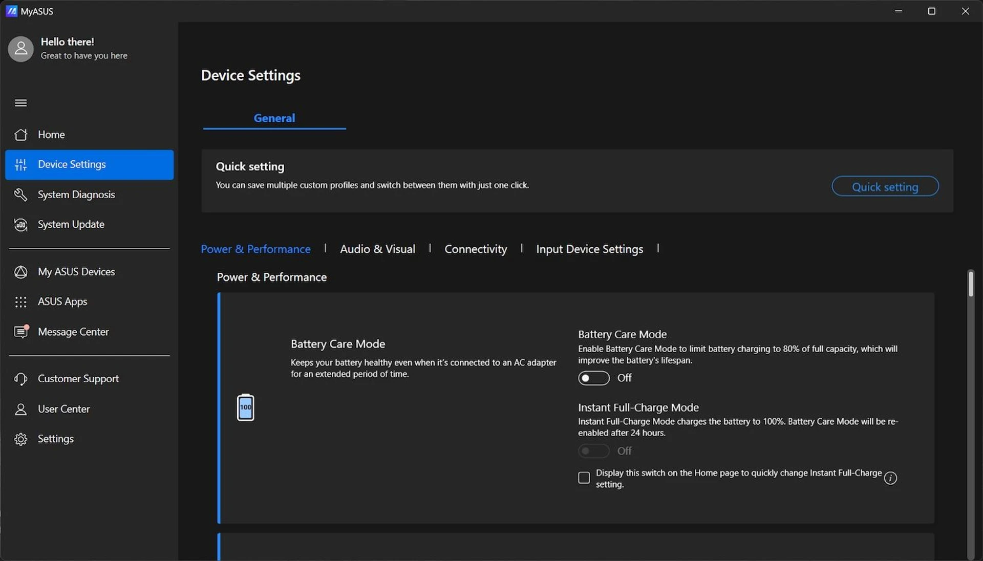The width and height of the screenshot is (983, 561).
Task: Switch to Connectivity section
Action: point(476,249)
